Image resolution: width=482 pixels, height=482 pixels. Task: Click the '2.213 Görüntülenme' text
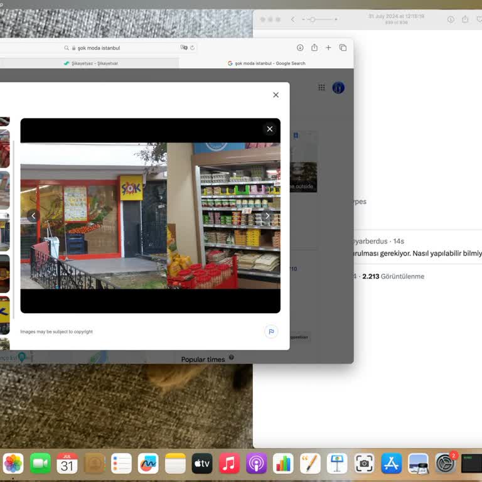[x=393, y=276]
